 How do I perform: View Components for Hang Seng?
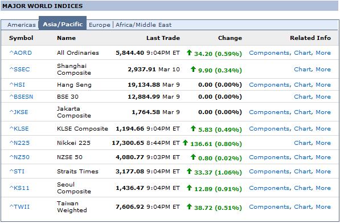[269, 84]
